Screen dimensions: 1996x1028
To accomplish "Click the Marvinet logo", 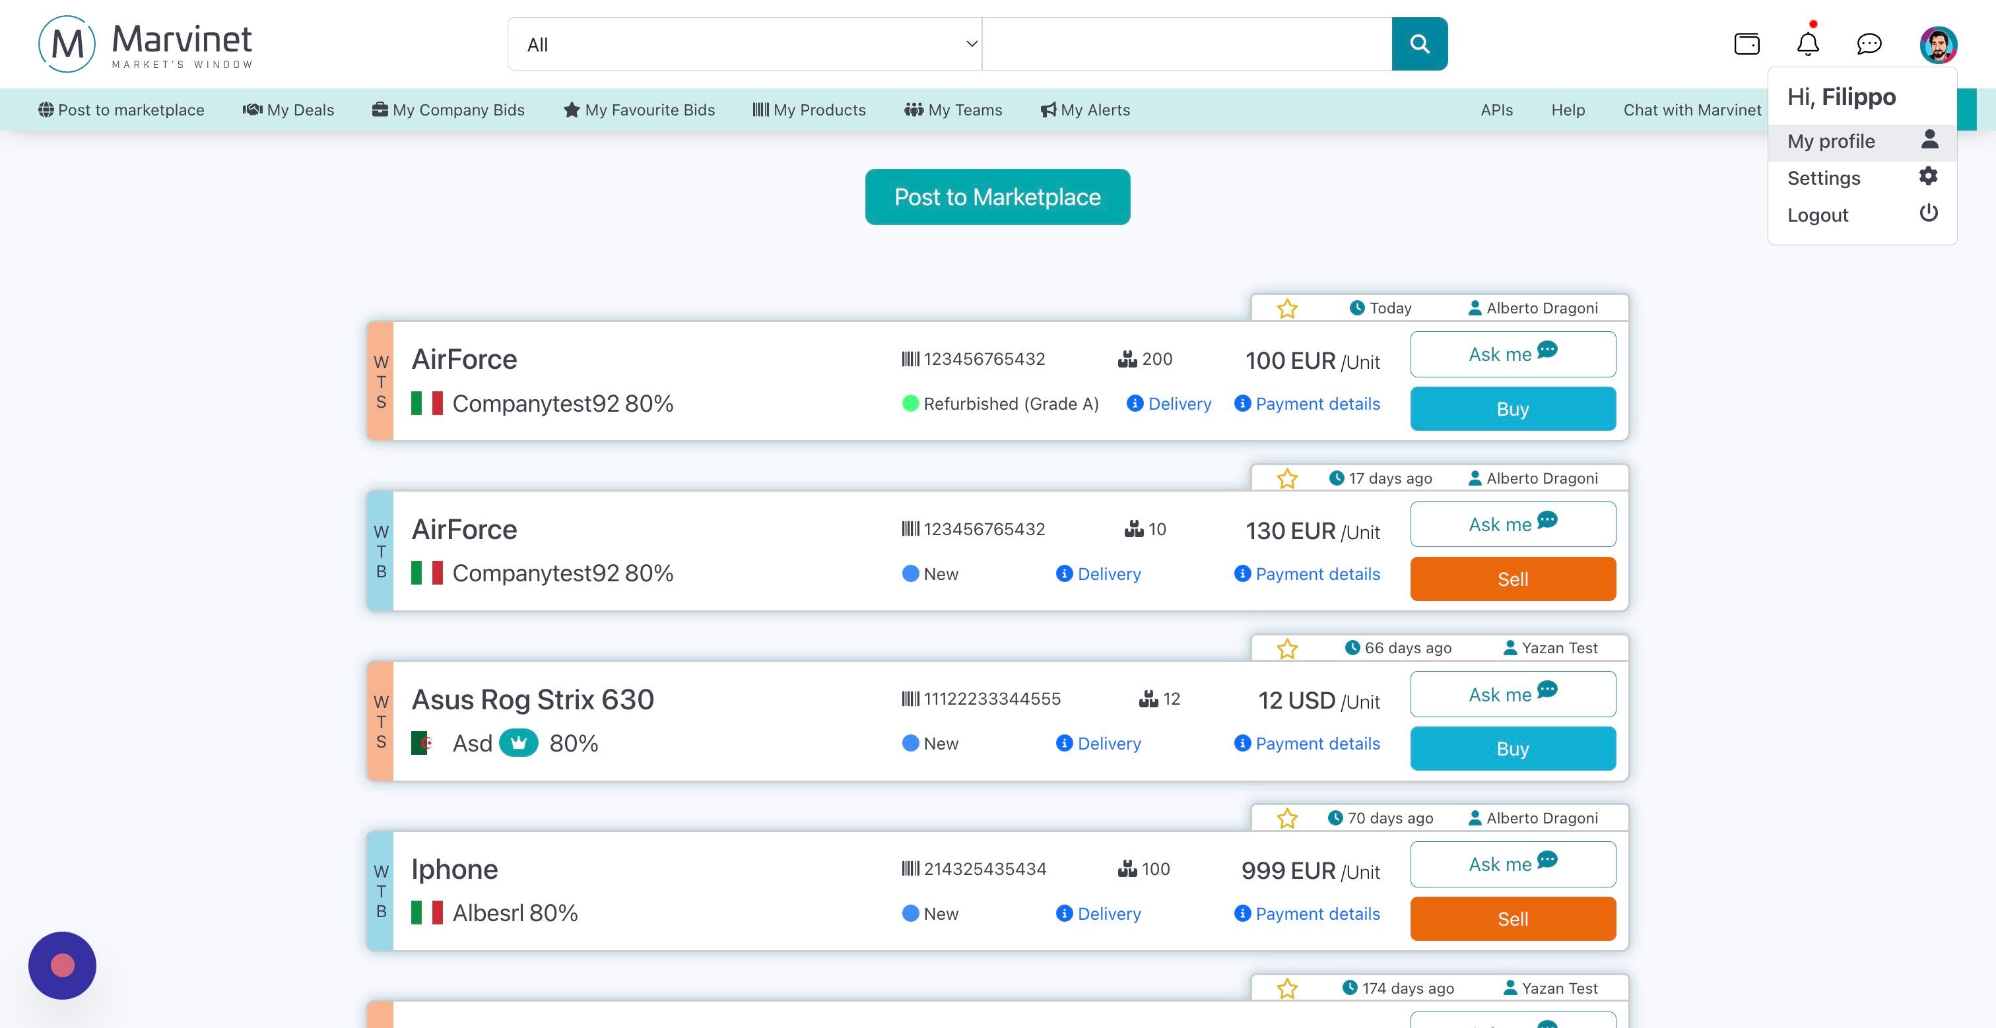I will [145, 44].
